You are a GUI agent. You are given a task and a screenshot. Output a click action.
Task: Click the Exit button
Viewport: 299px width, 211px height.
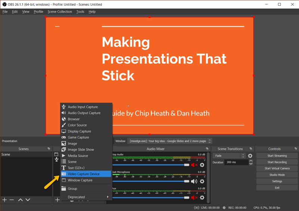point(277,188)
